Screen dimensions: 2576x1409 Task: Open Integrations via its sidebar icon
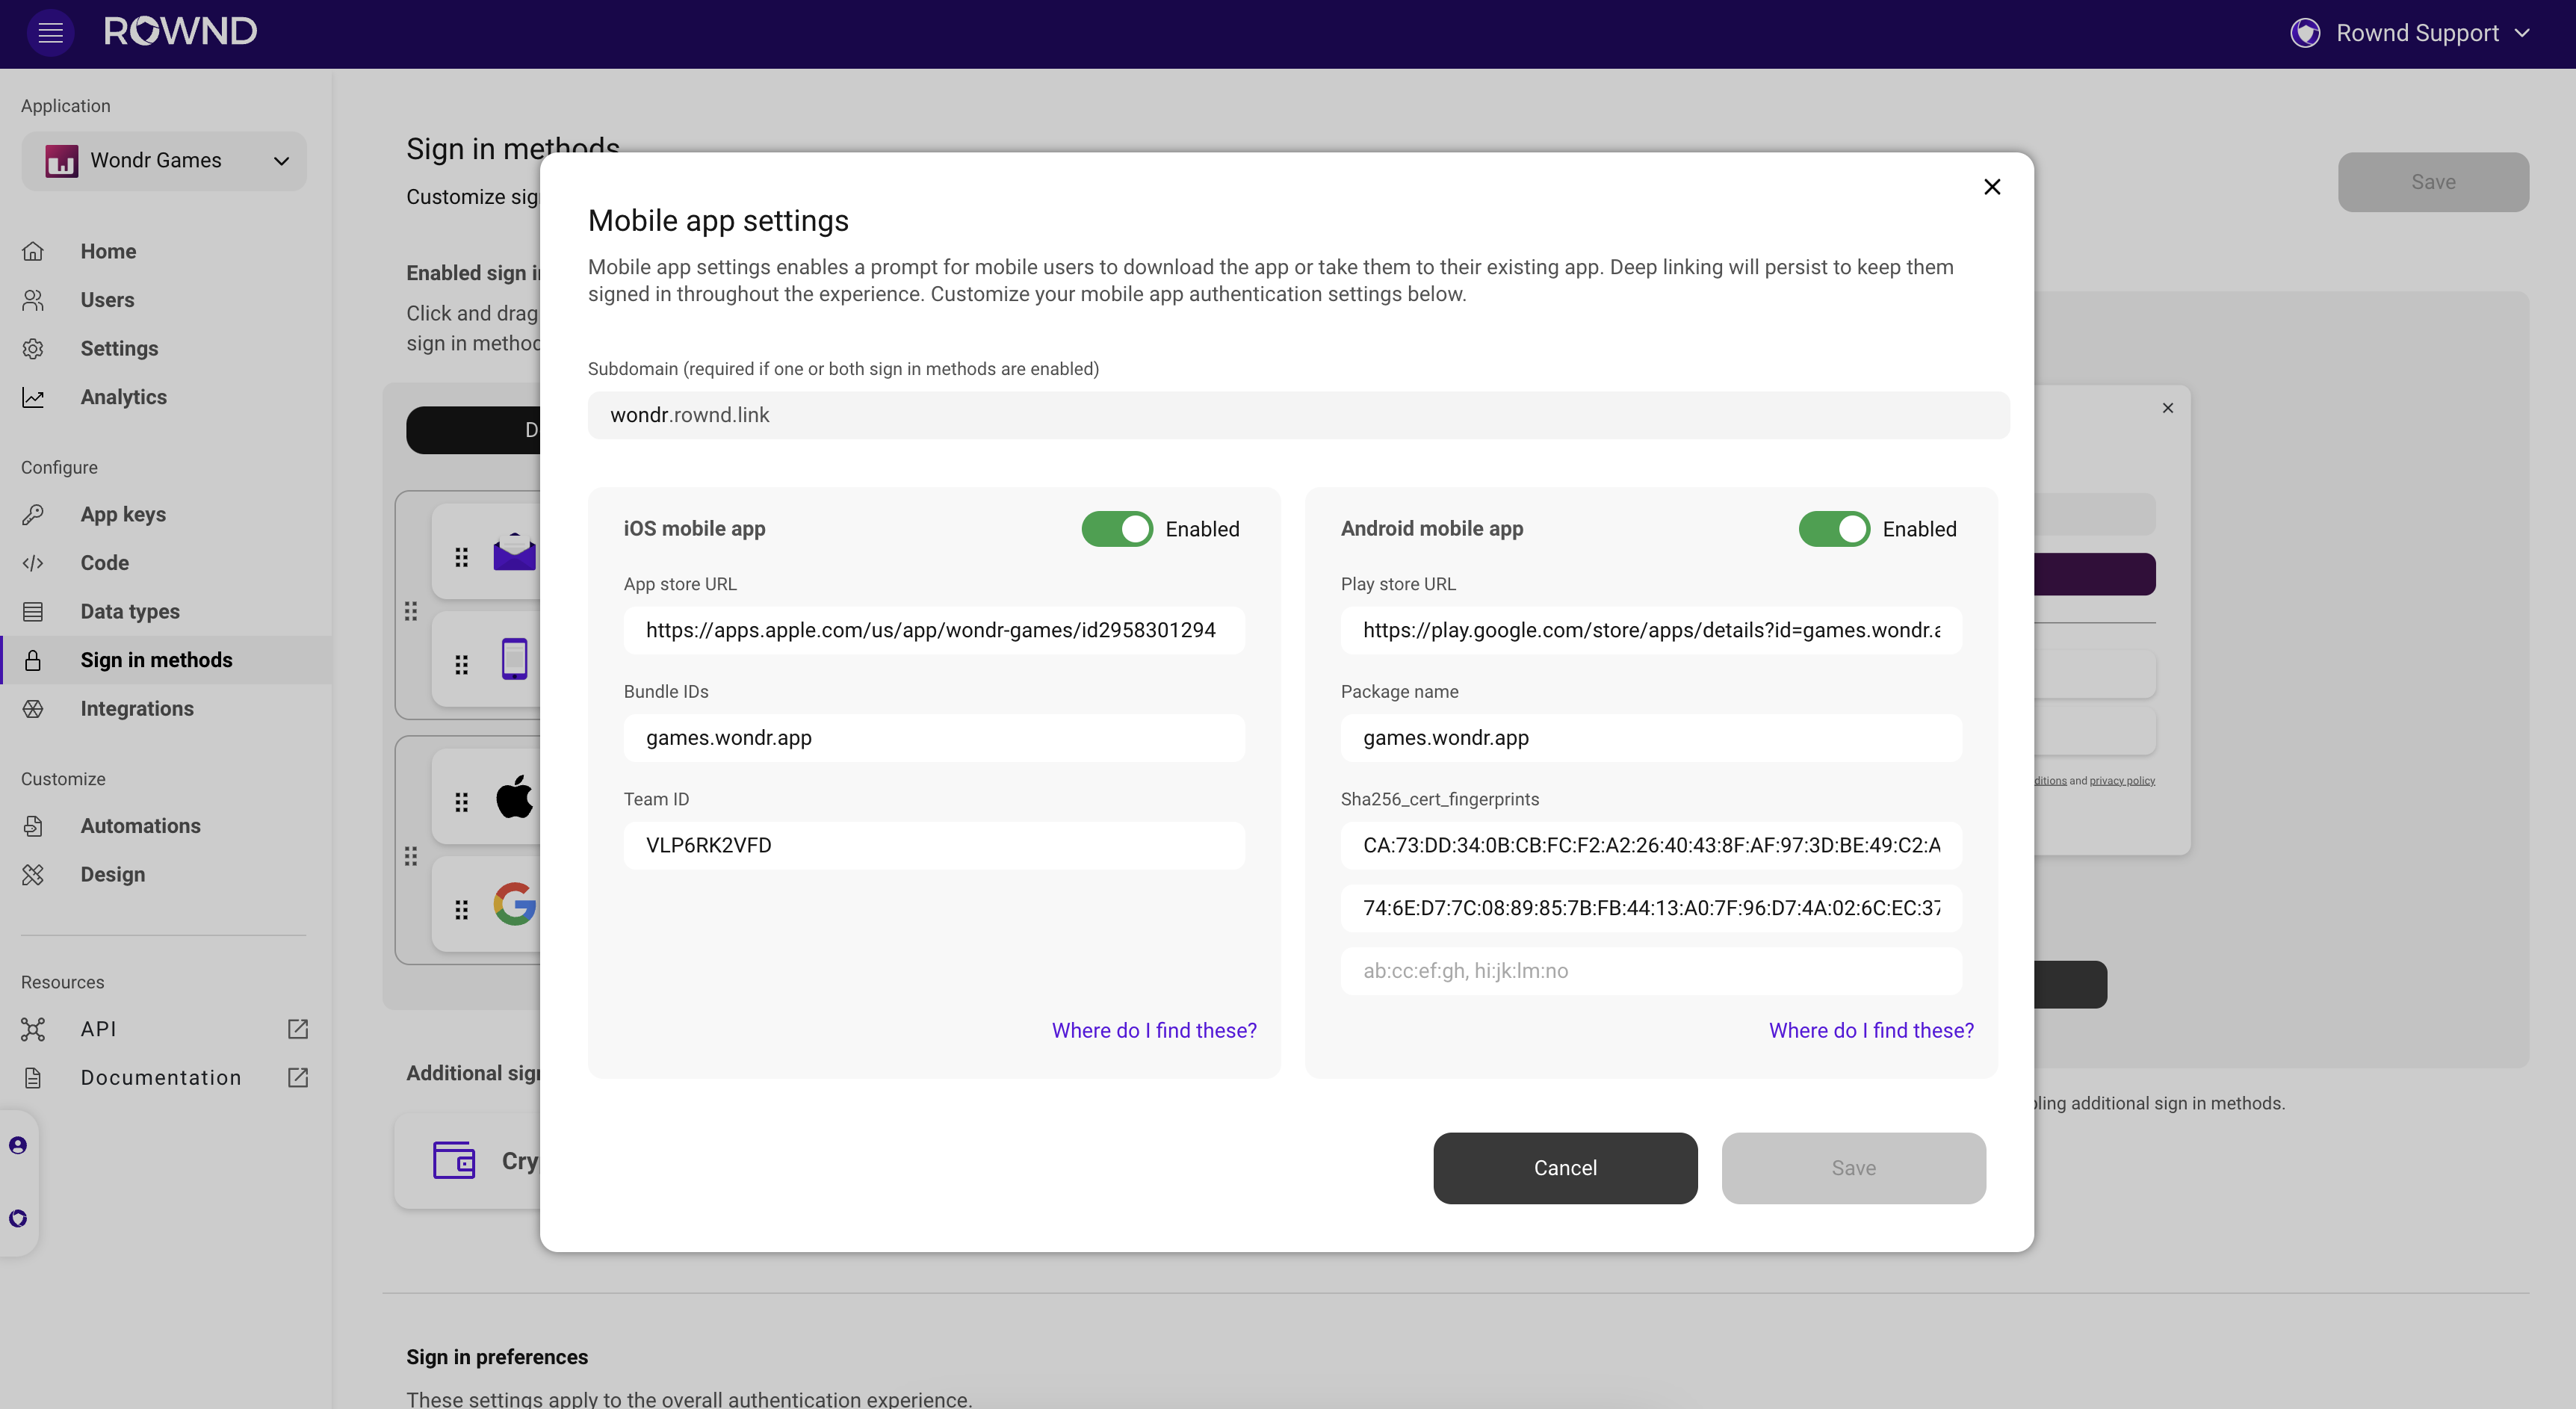point(34,709)
